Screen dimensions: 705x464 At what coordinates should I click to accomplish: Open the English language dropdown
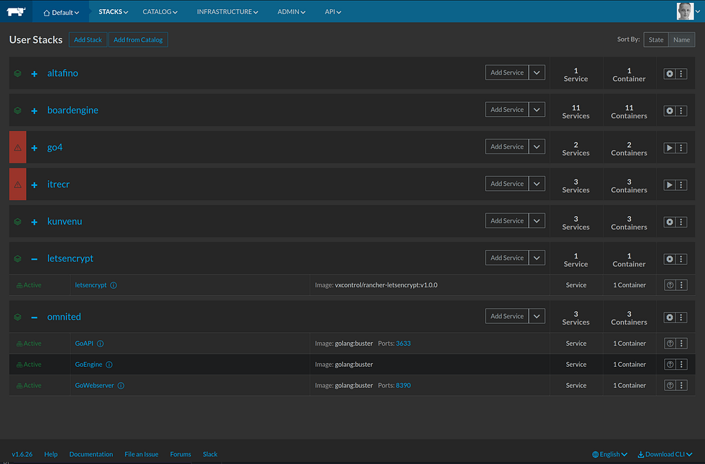coord(610,454)
